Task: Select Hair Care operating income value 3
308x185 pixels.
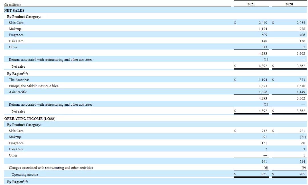Action: click(x=304, y=149)
